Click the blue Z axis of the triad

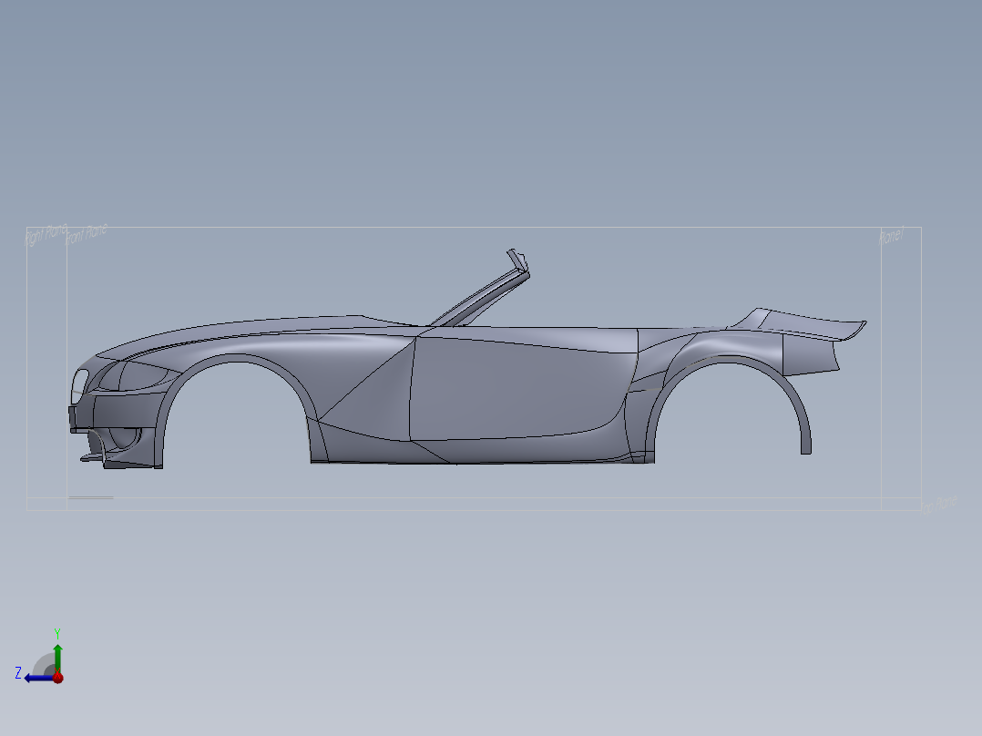pos(37,678)
